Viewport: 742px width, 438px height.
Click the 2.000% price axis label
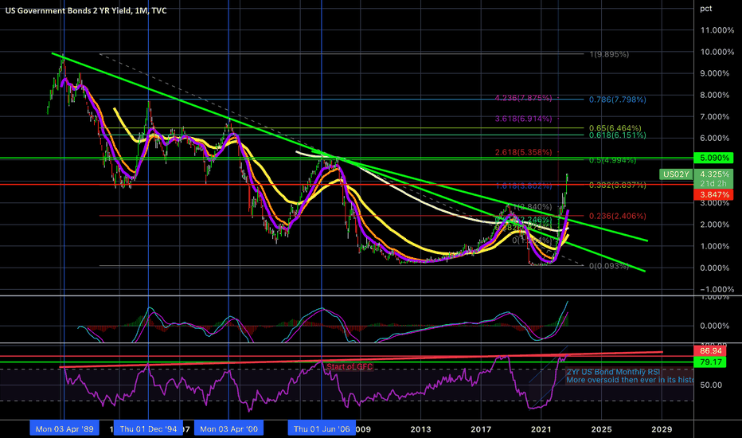(x=715, y=225)
